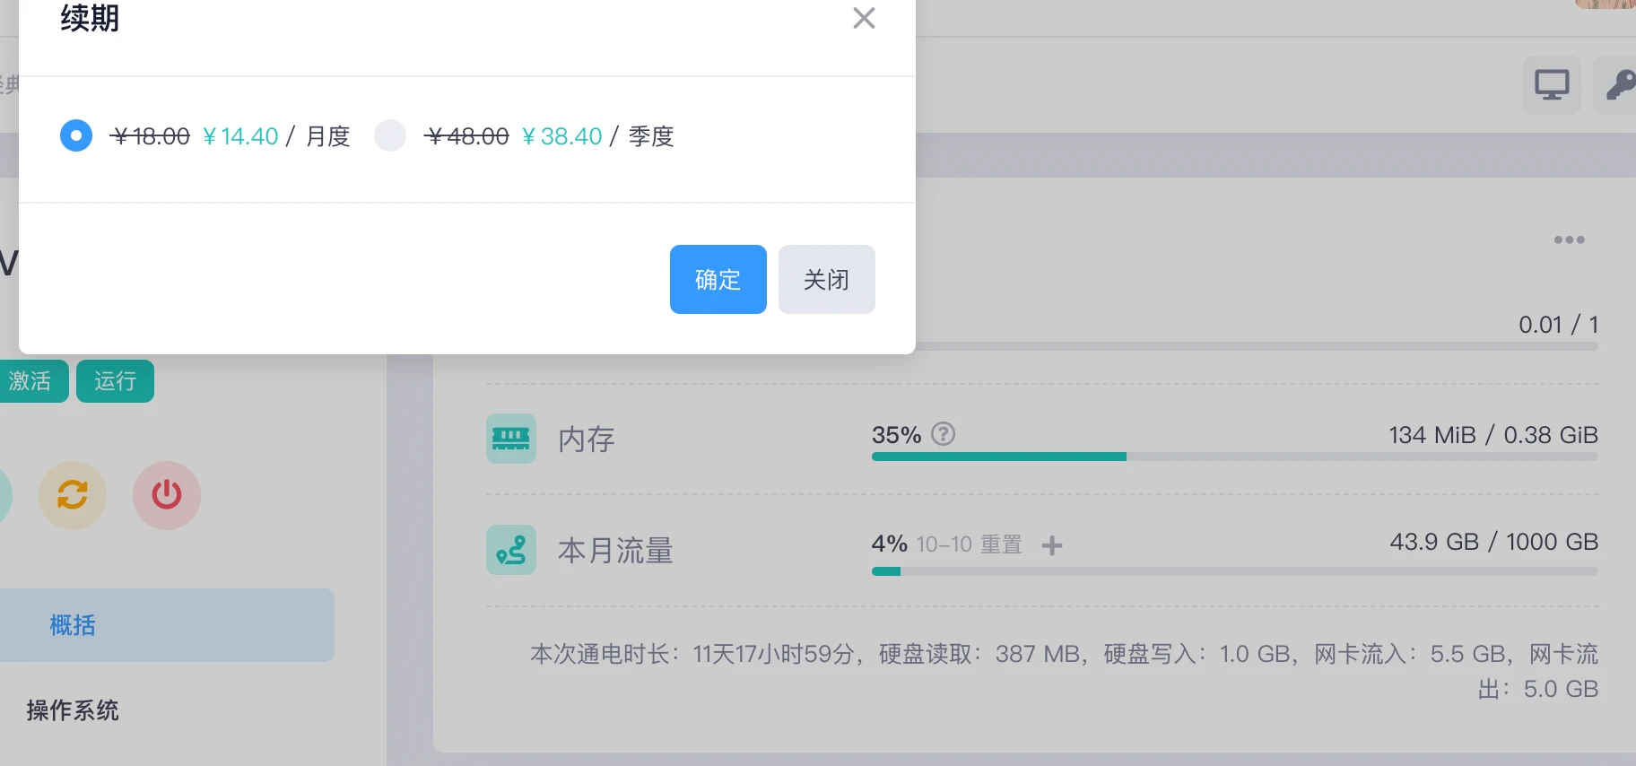The height and width of the screenshot is (766, 1636).
Task: Click the memory usage progress bar
Action: (x=1235, y=457)
